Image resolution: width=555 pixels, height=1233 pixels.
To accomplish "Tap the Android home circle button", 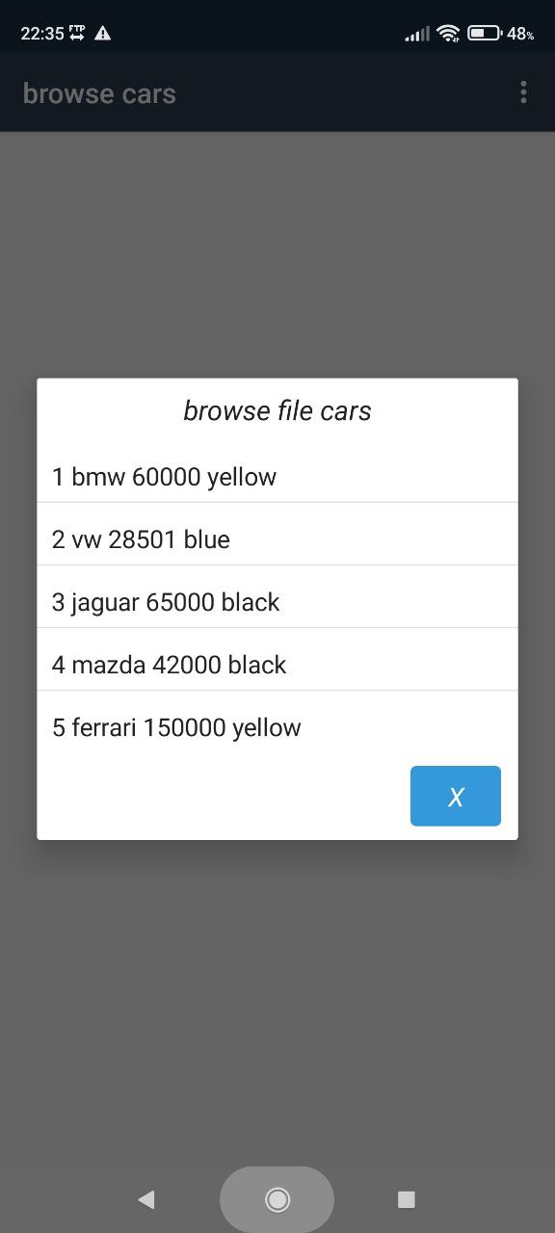I will tap(277, 1199).
